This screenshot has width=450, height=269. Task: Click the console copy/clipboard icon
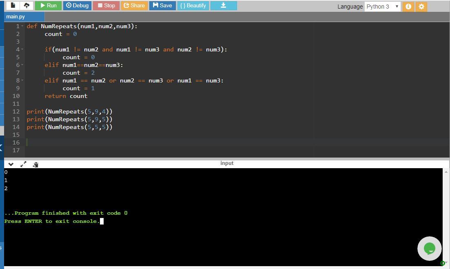click(35, 164)
